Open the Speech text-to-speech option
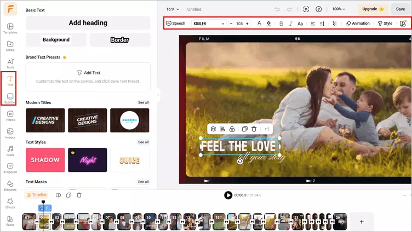 tap(176, 24)
